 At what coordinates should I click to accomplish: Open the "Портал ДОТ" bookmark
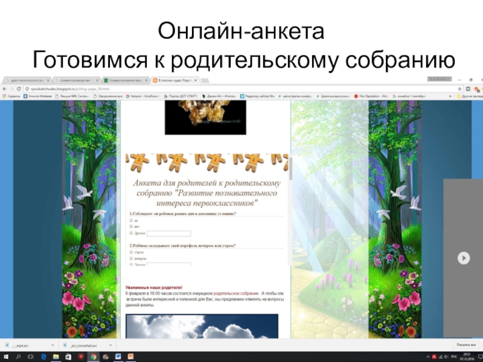pyautogui.click(x=181, y=97)
